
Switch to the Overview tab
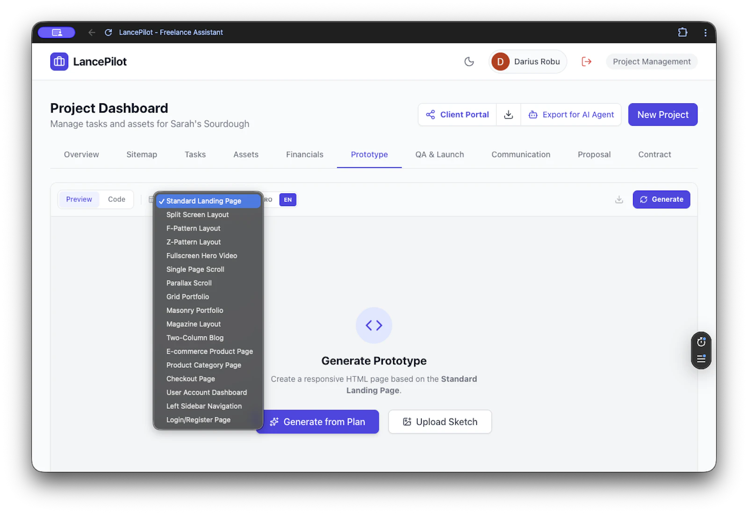click(x=81, y=155)
